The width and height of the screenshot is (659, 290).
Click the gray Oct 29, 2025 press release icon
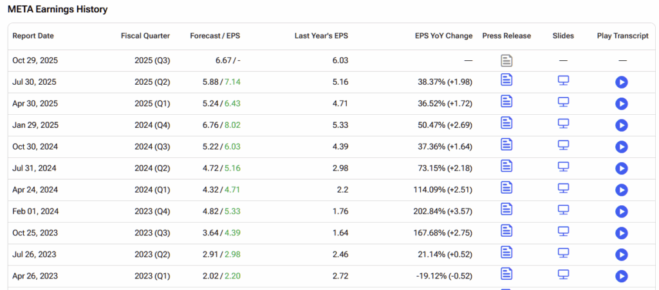[x=506, y=61]
